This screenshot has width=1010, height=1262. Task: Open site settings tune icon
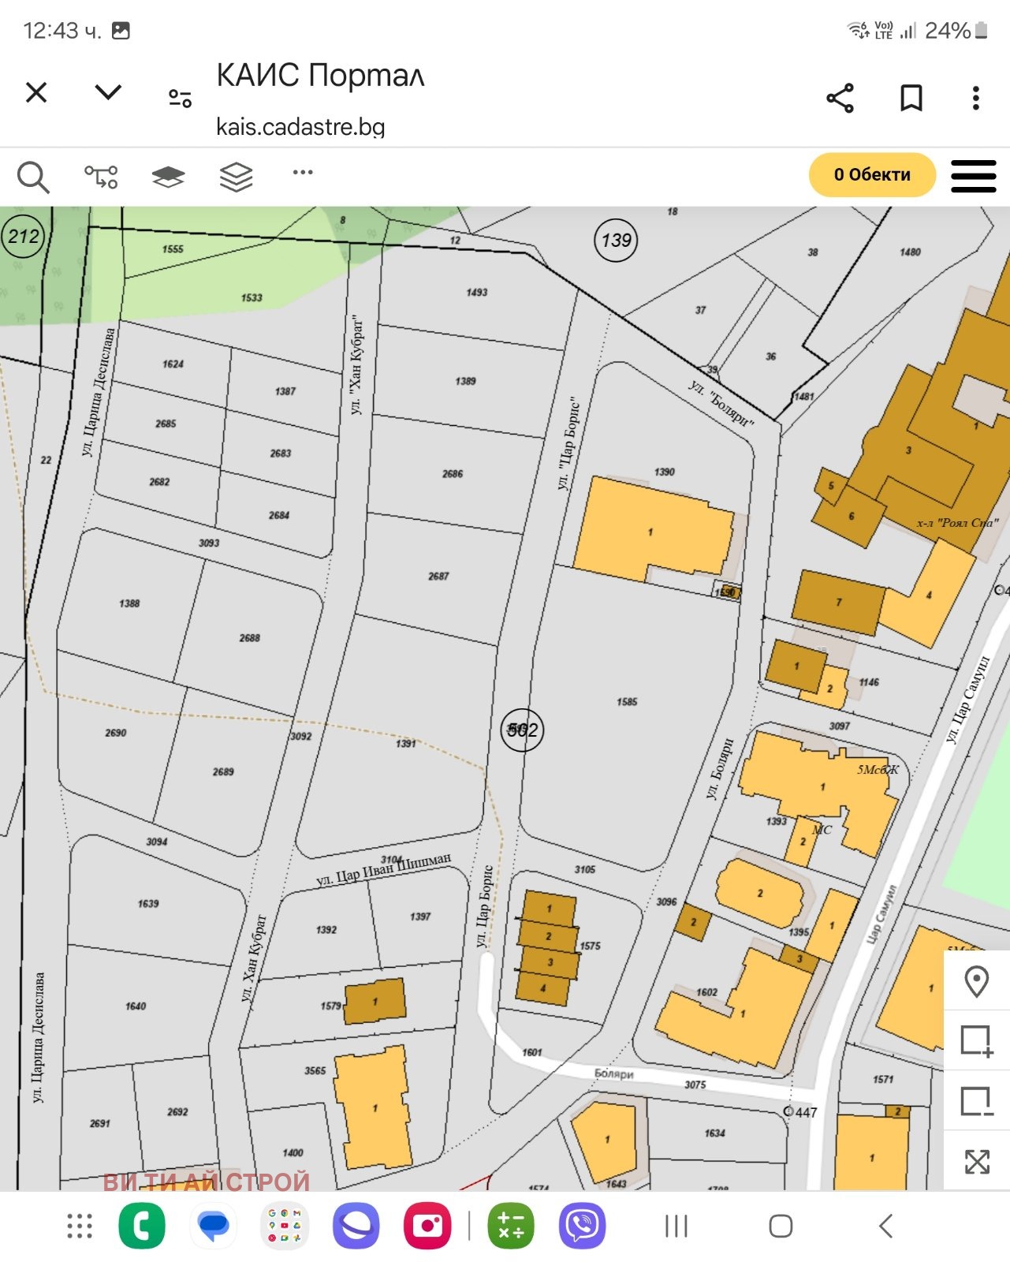pyautogui.click(x=180, y=98)
